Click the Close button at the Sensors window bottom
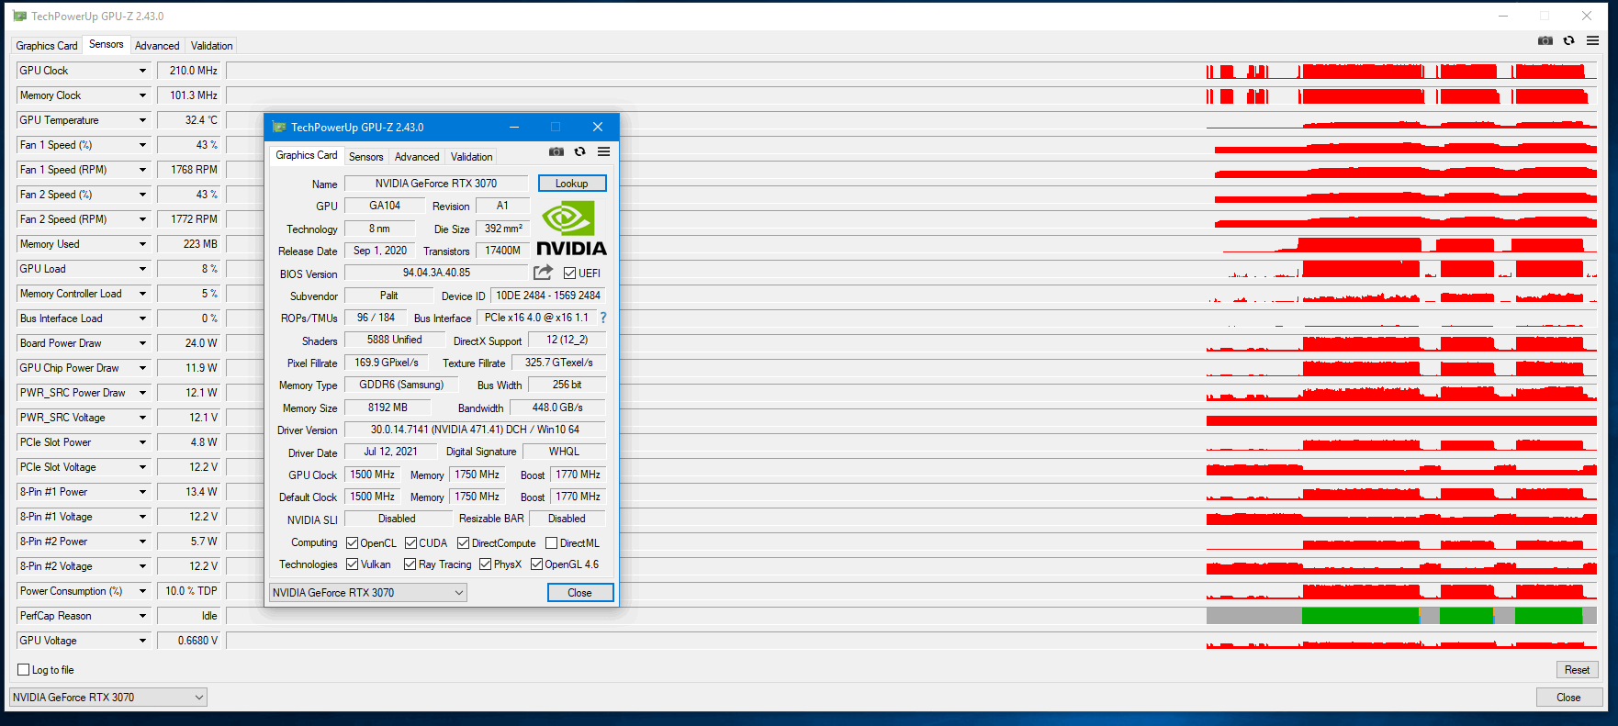 tap(1569, 698)
